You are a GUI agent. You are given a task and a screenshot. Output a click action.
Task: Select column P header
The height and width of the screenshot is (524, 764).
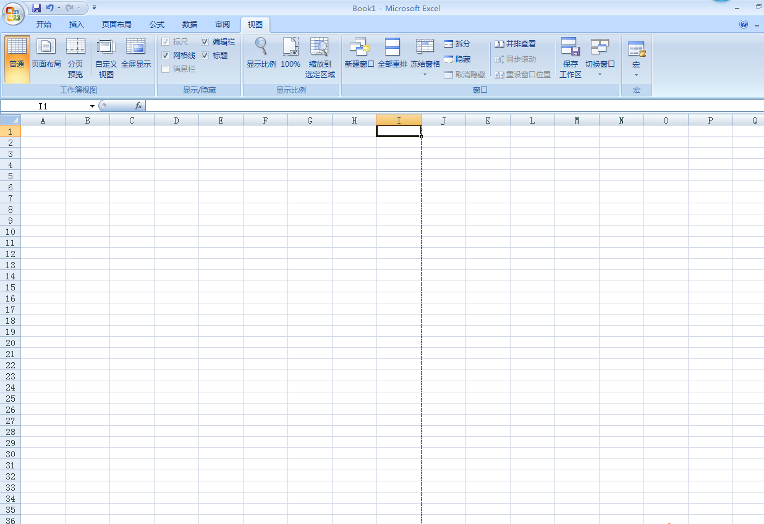coord(710,120)
